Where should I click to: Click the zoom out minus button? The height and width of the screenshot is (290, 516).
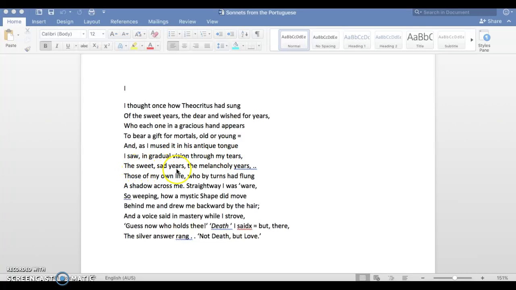pos(422,278)
